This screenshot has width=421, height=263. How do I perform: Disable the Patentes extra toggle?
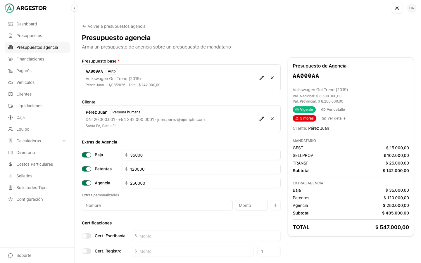[87, 169]
